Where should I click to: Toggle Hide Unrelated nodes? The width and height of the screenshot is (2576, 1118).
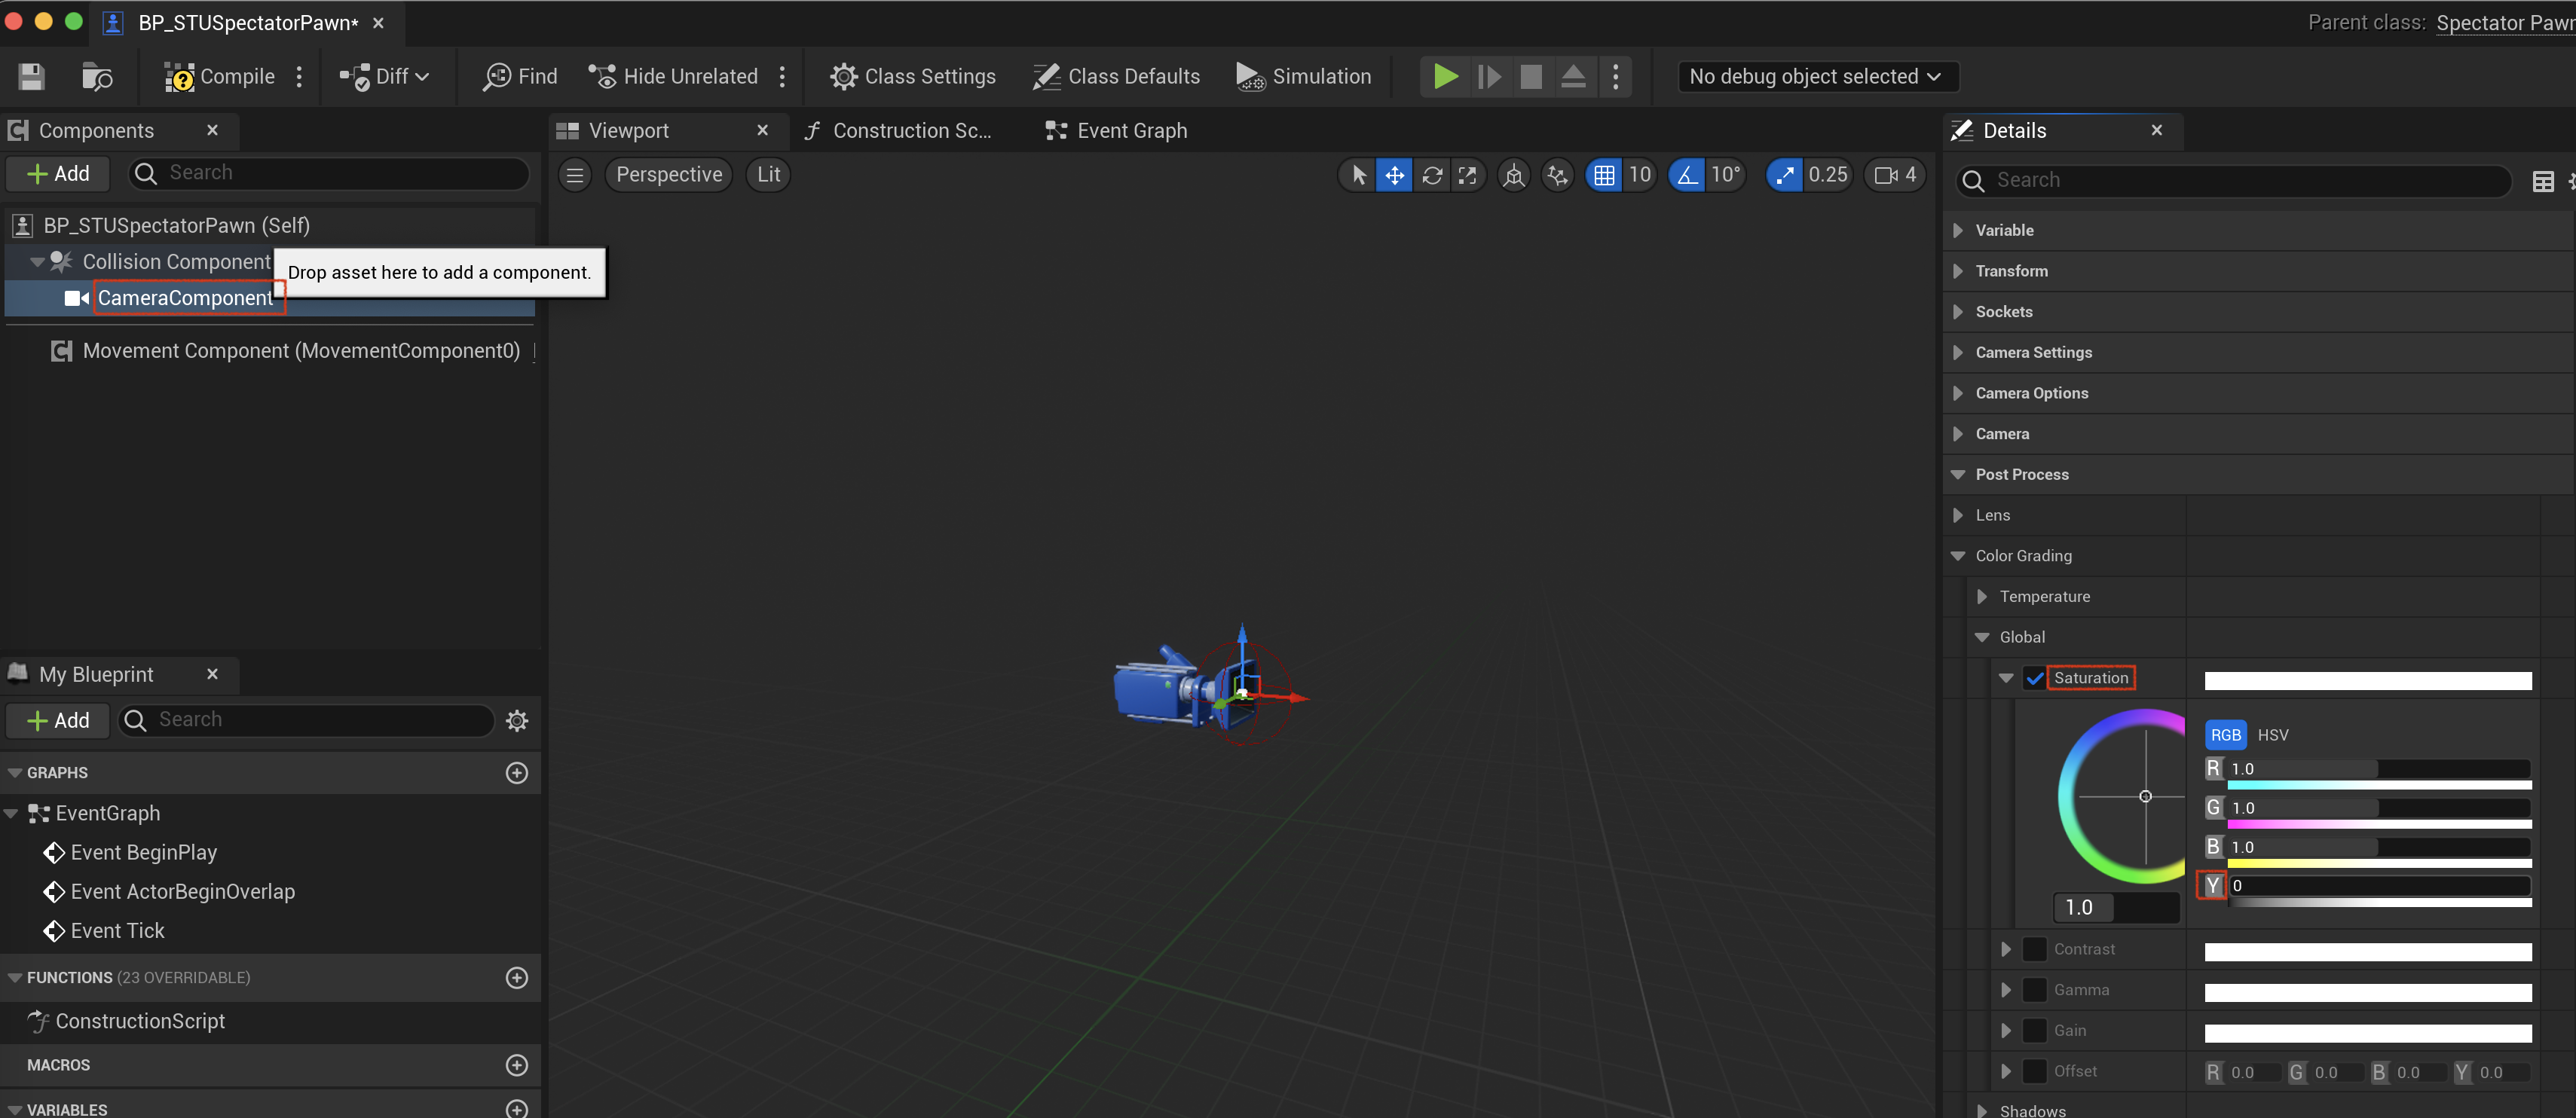point(673,76)
